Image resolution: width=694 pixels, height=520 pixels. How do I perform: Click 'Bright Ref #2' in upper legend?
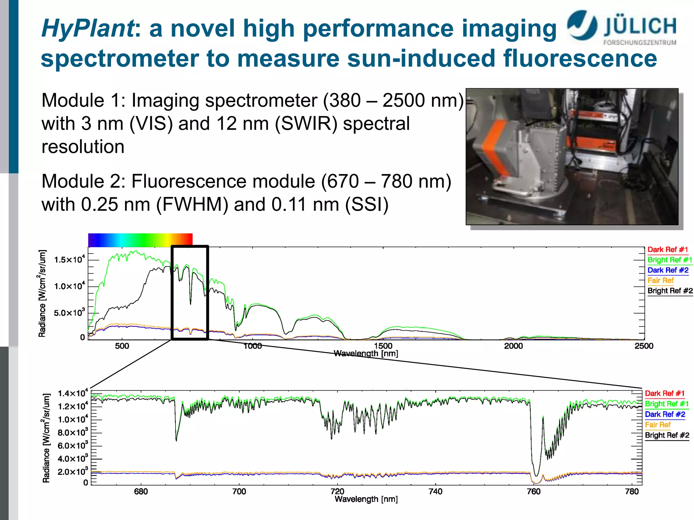[670, 291]
